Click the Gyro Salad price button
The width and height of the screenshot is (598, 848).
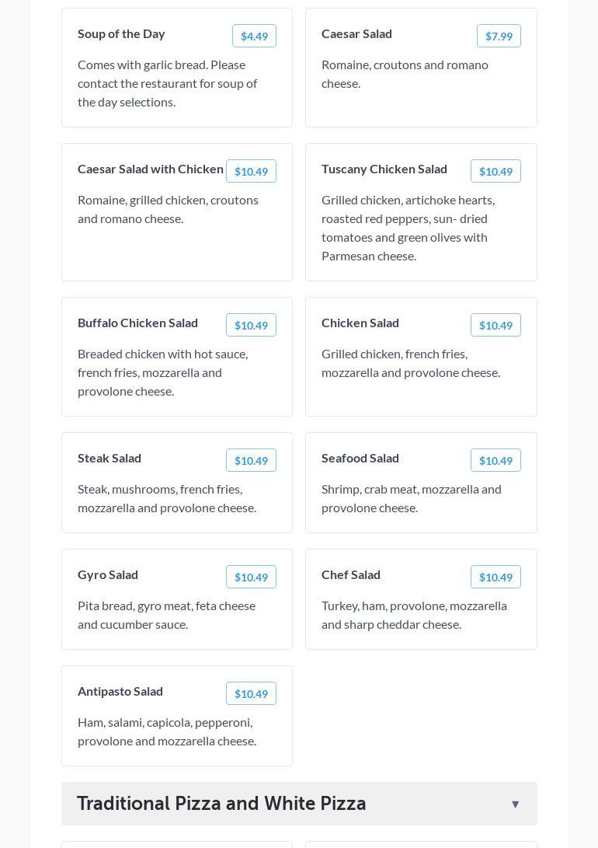pos(251,577)
